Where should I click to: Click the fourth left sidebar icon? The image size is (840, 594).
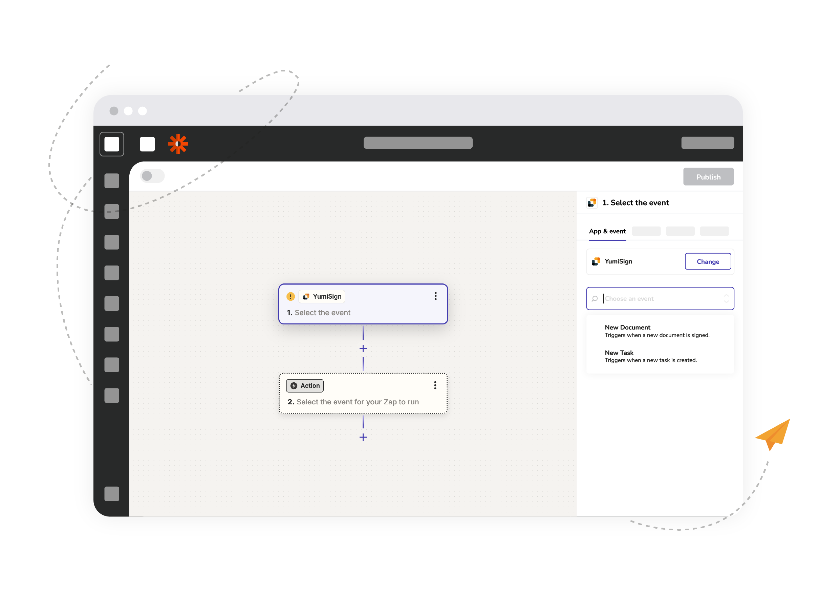click(112, 273)
